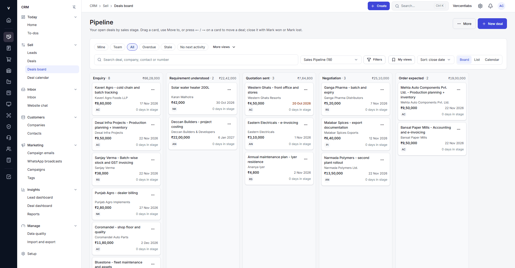
Task: Open options menu on Narmada Polymers card
Action: [382, 160]
